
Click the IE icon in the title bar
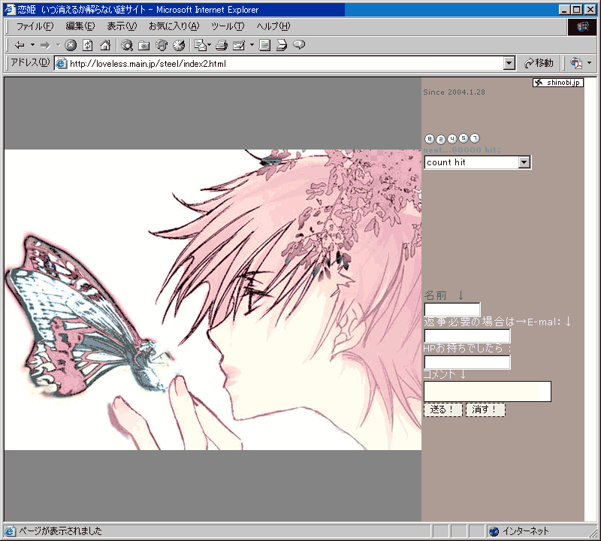point(10,9)
